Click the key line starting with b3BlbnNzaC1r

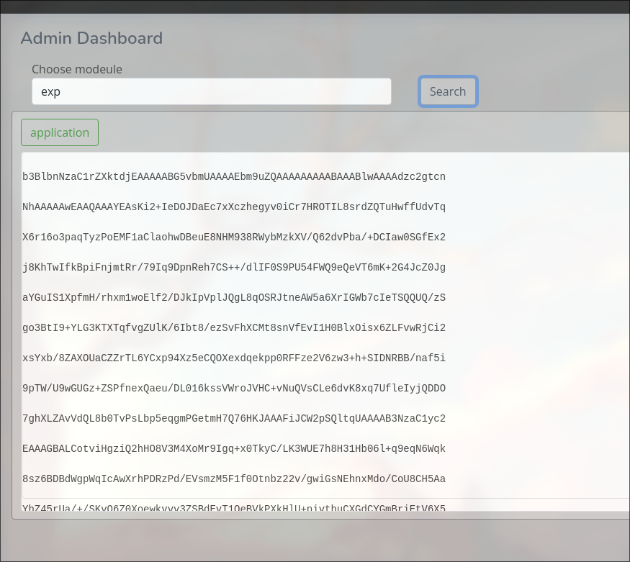tap(234, 176)
